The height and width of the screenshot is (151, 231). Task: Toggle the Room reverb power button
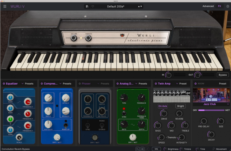(196, 83)
